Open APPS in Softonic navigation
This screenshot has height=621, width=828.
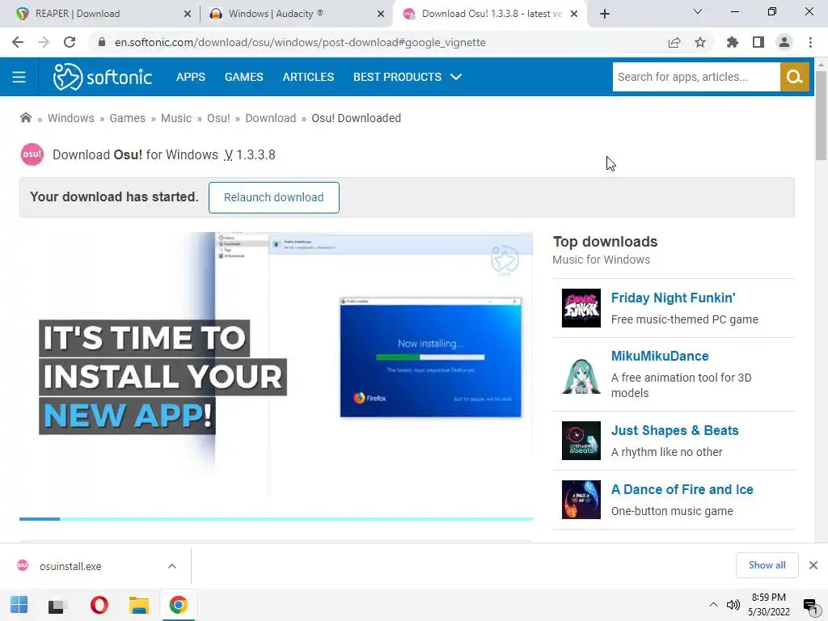[191, 77]
